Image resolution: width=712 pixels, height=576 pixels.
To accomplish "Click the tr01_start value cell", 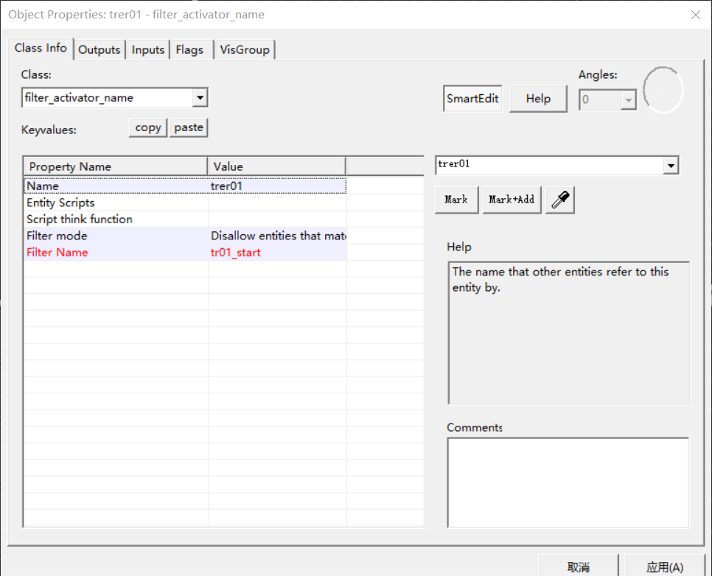I will pos(277,253).
